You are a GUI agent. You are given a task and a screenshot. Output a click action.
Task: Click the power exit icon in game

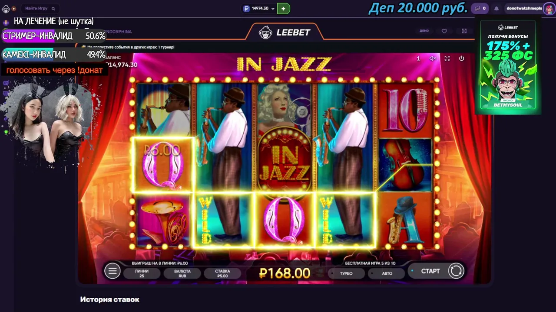(461, 58)
